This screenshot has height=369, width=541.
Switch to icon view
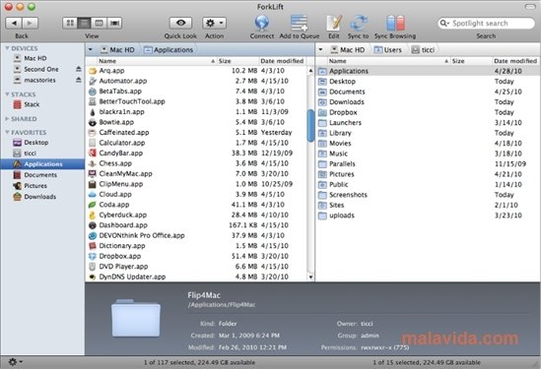pyautogui.click(x=70, y=23)
